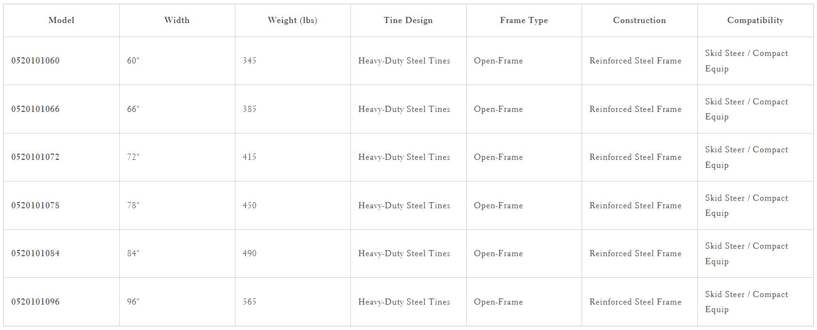This screenshot has height=330, width=817.
Task: Click the 84" width cell
Action: [x=133, y=253]
